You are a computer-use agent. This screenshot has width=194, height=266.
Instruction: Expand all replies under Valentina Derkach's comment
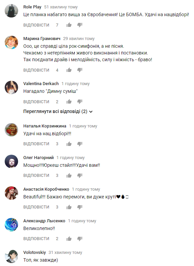[58, 111]
